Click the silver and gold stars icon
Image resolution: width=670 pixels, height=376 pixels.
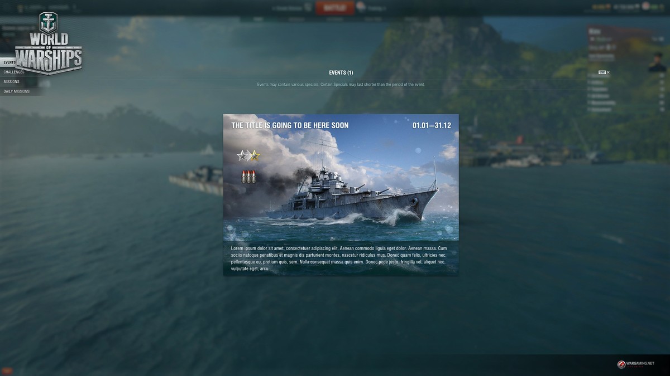point(248,155)
